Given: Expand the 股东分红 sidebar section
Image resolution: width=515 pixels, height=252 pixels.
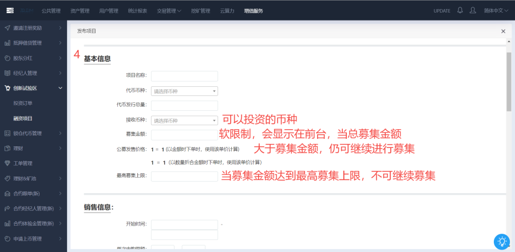Looking at the screenshot, I should 60,58.
